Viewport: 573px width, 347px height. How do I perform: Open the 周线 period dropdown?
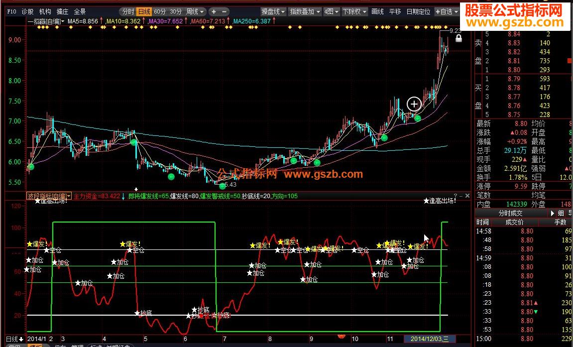tap(195, 11)
